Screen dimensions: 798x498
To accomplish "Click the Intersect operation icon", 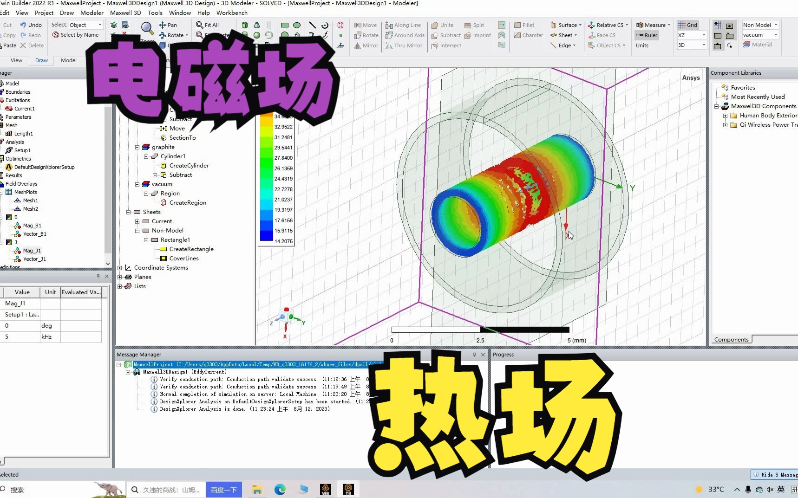I will 446,45.
